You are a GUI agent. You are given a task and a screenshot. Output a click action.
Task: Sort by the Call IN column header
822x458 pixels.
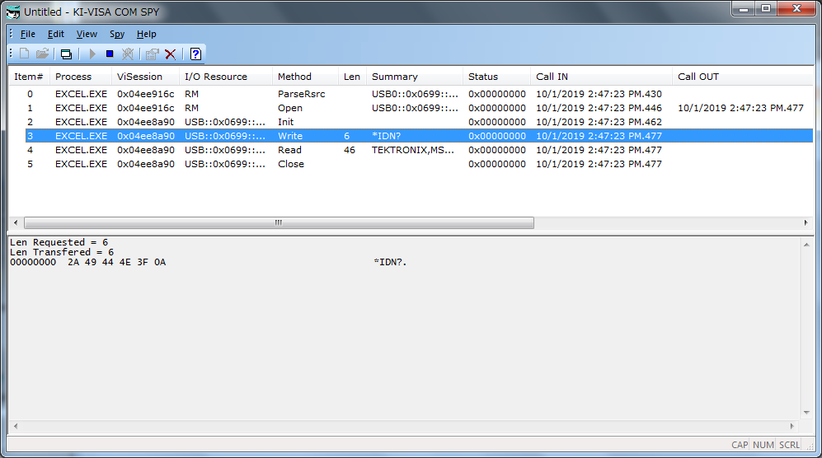pyautogui.click(x=552, y=77)
